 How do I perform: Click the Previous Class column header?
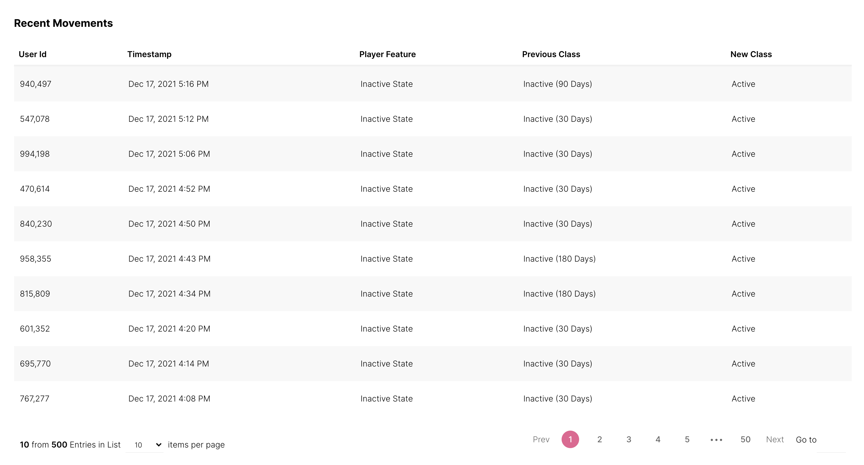pyautogui.click(x=551, y=54)
